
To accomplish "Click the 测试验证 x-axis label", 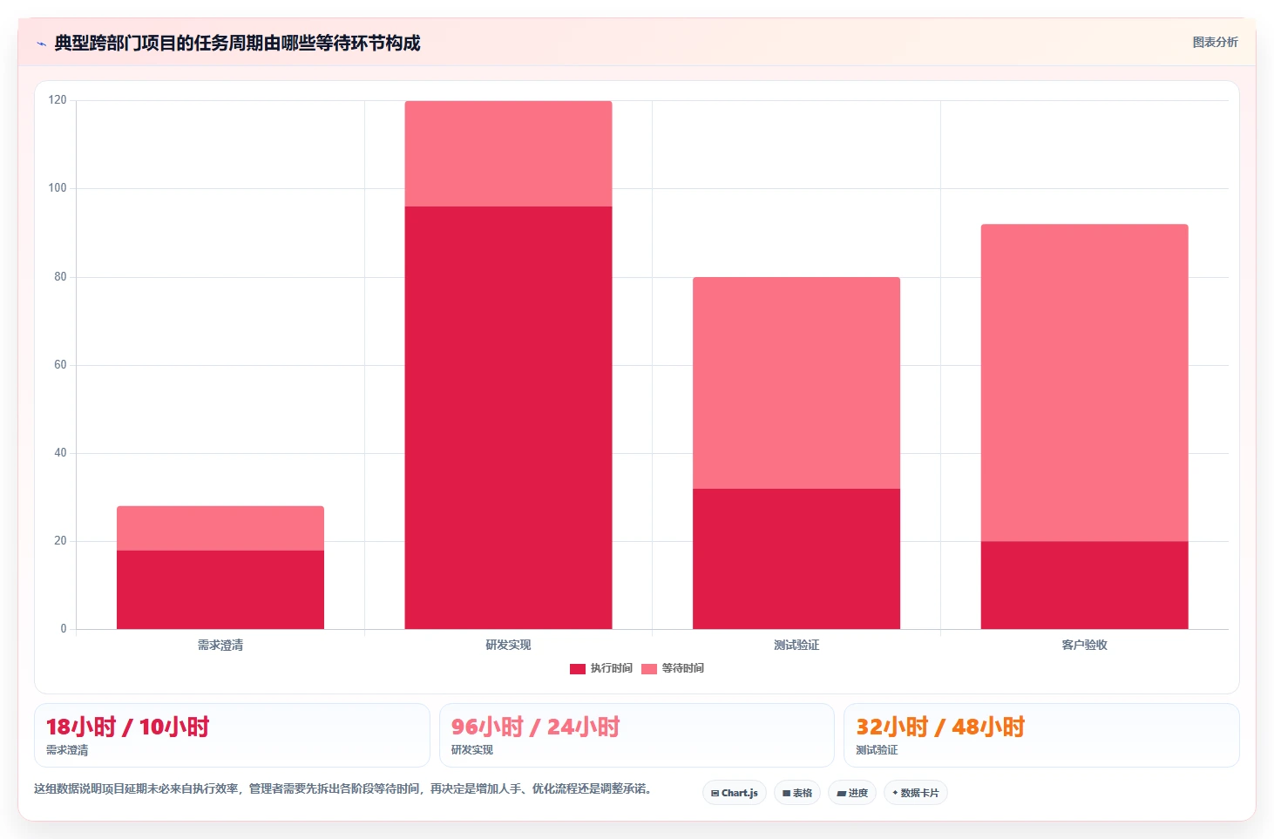I will (796, 645).
